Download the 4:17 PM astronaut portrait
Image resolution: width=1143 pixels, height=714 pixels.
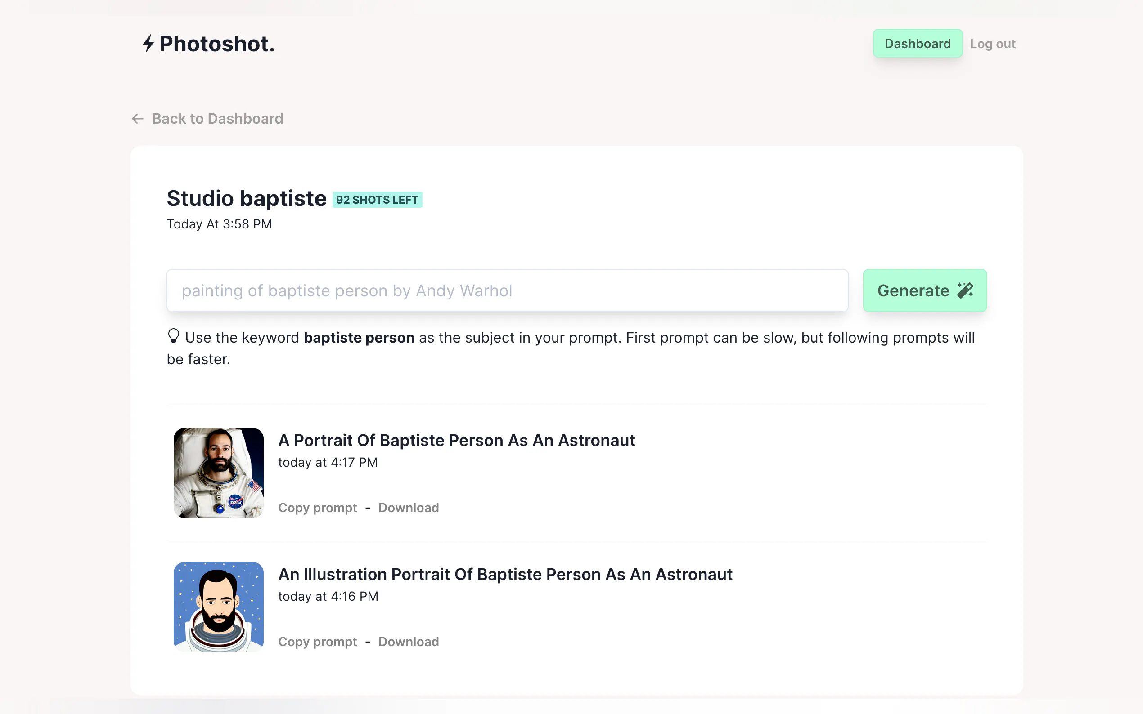pos(408,508)
